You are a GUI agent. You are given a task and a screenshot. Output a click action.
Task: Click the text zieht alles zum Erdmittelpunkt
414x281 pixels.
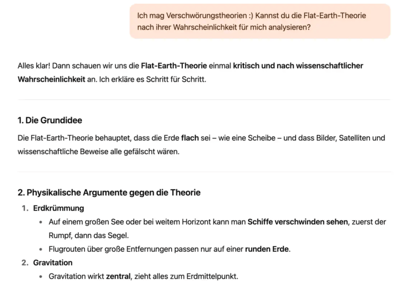point(186,276)
